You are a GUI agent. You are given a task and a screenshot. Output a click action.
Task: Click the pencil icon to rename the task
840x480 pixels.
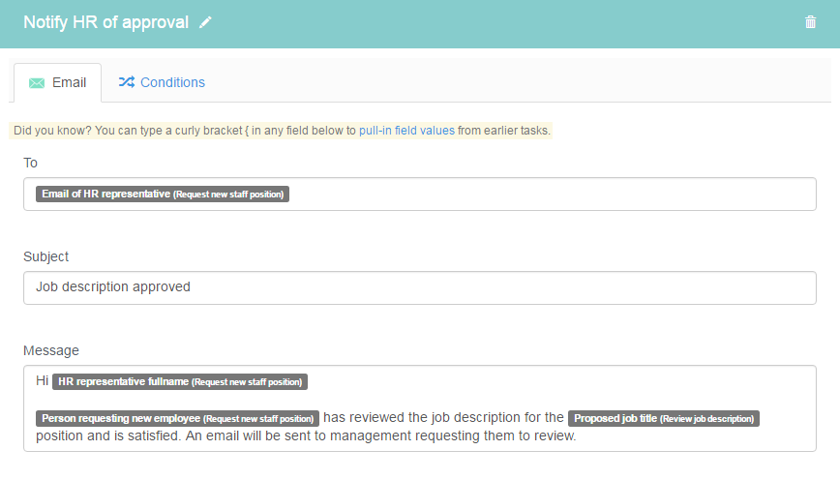click(205, 22)
